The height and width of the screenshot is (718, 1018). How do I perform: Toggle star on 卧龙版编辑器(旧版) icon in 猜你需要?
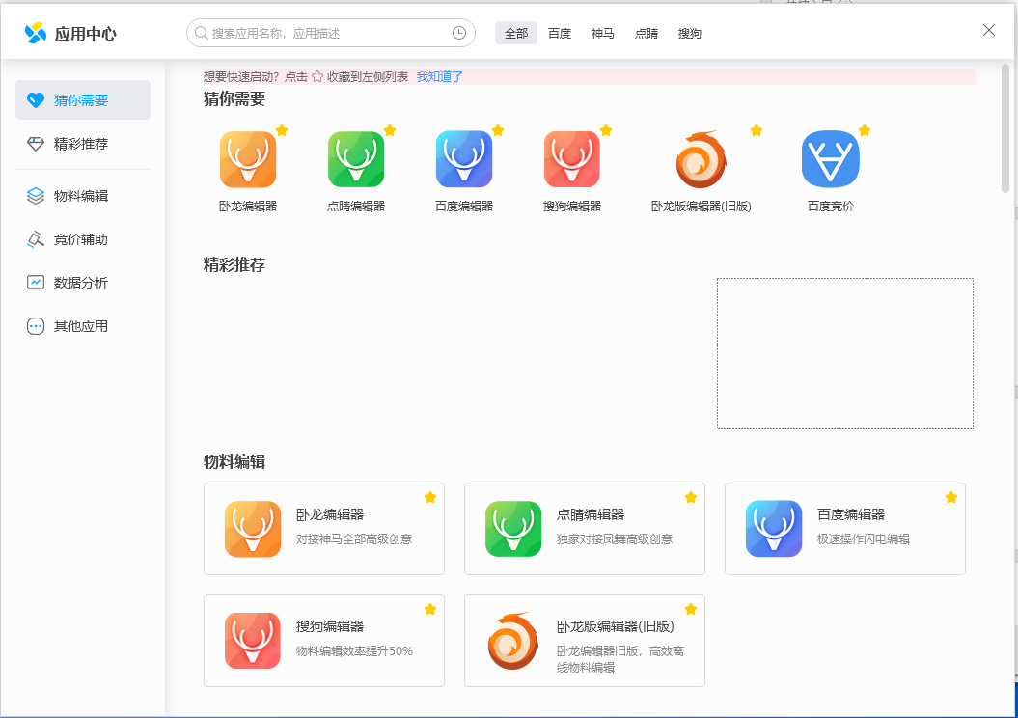tap(757, 130)
